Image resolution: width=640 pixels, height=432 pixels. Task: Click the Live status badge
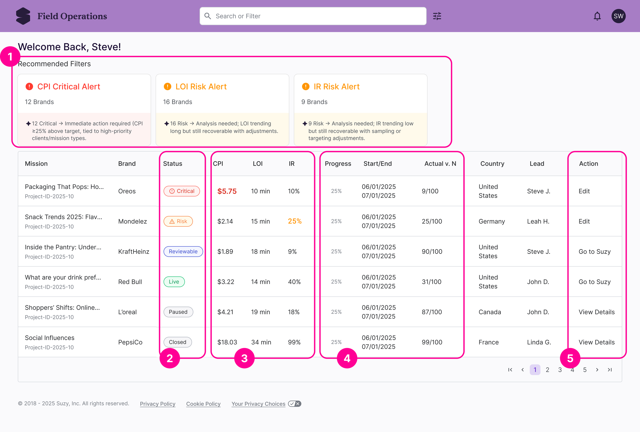point(174,282)
